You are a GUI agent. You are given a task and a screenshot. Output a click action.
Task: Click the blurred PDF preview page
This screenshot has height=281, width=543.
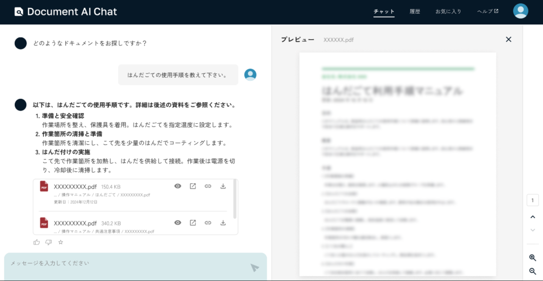tap(398, 165)
